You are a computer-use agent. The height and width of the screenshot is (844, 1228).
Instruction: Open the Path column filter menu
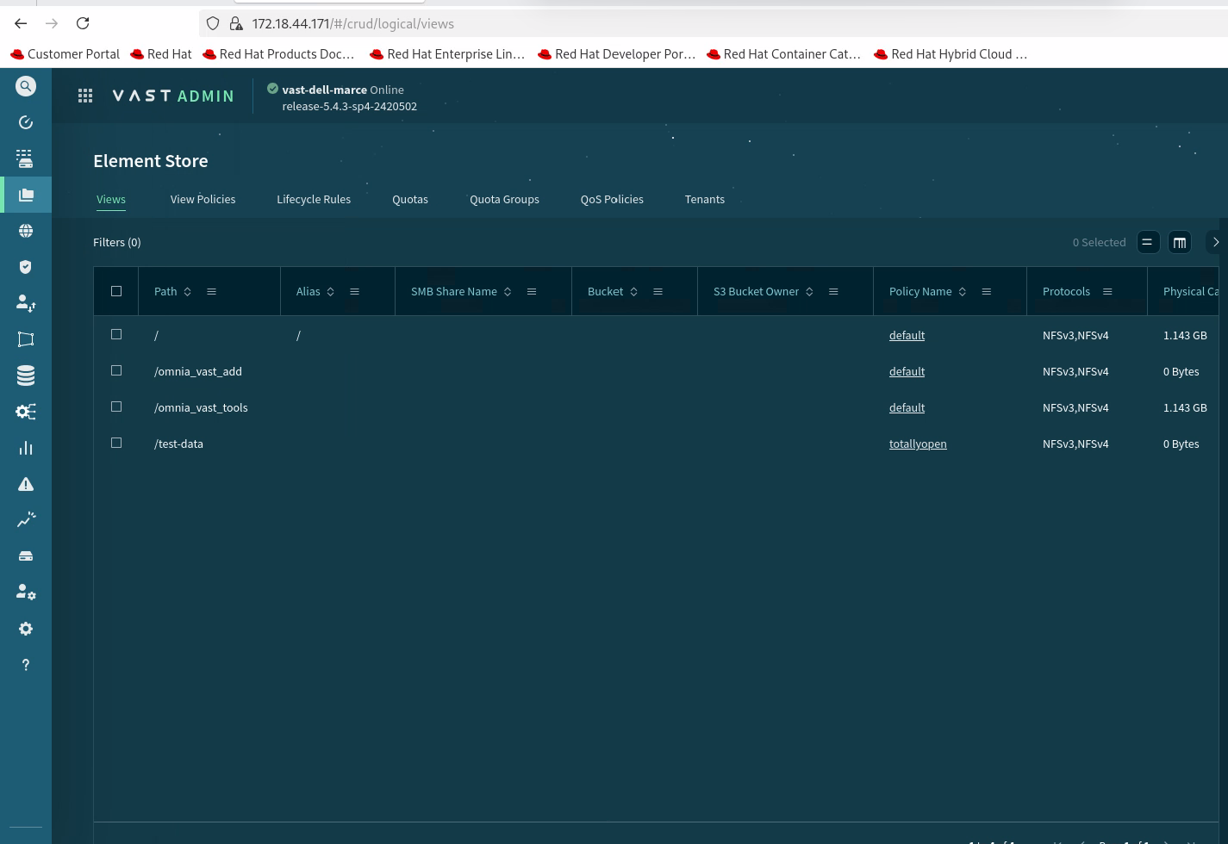coord(211,292)
